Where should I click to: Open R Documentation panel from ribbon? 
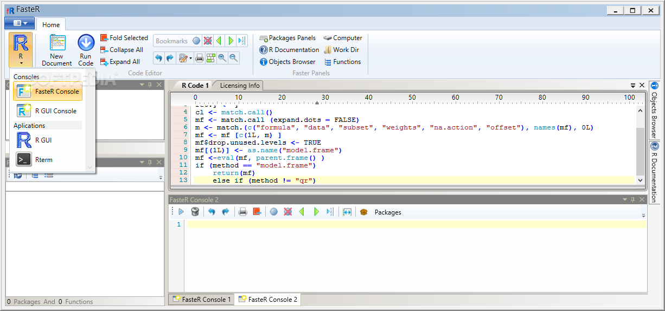[289, 50]
